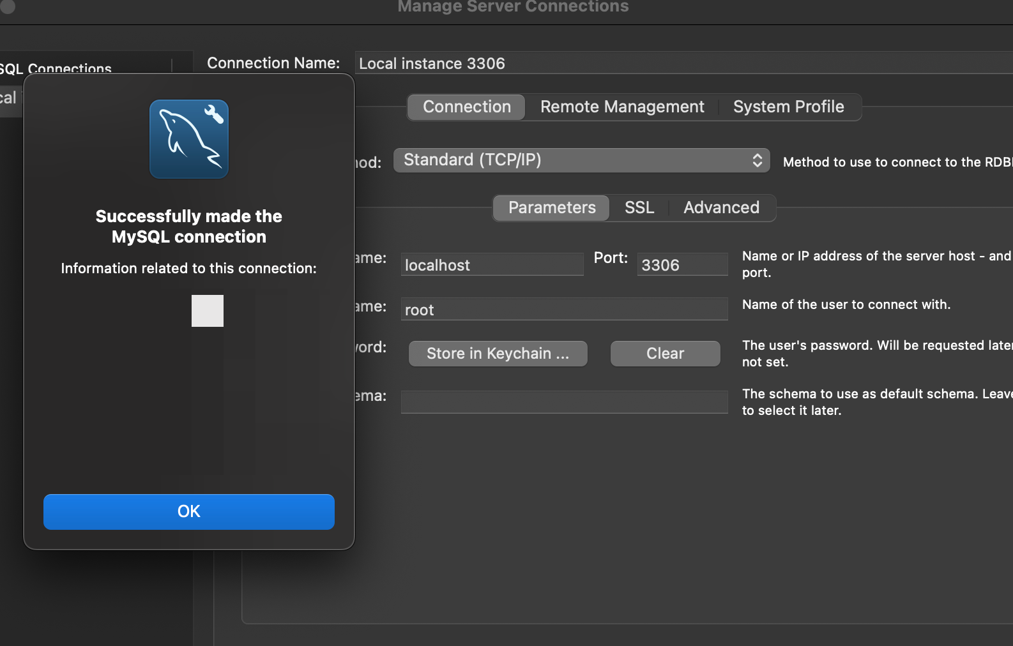The image size is (1013, 646).
Task: Clear the stored password
Action: (666, 354)
